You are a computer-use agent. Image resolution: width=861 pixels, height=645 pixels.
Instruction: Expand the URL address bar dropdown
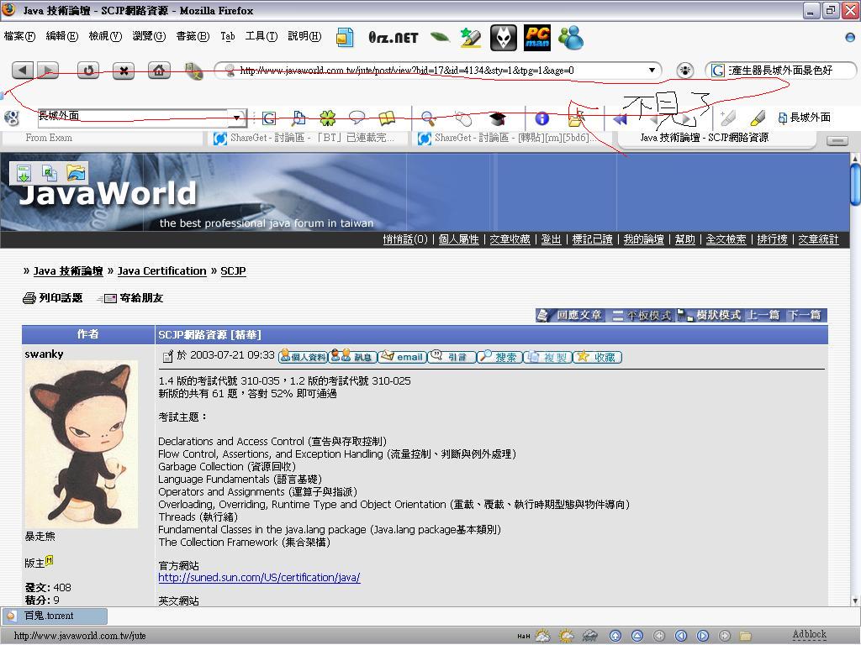(x=652, y=71)
